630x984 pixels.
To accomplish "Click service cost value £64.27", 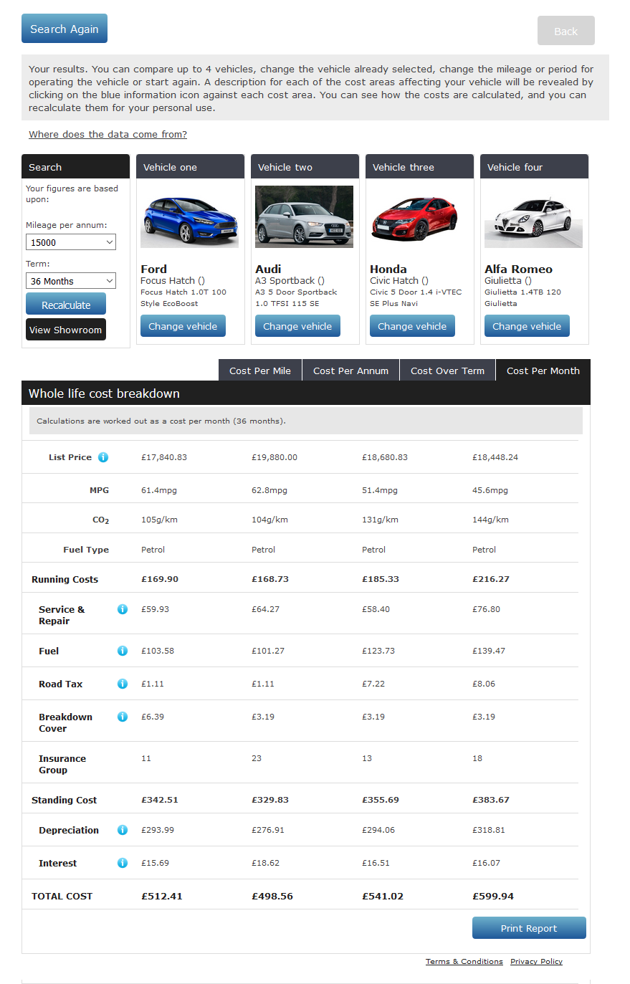I will tap(266, 609).
